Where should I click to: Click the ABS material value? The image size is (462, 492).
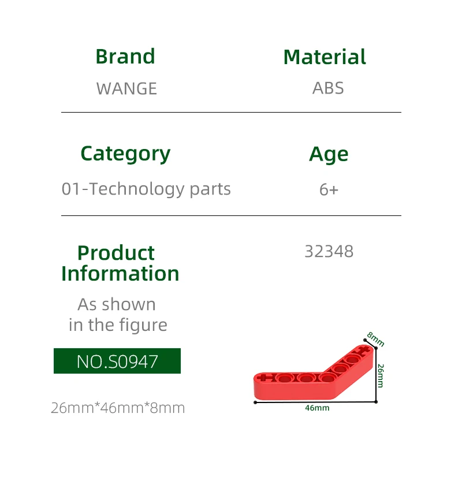328,88
